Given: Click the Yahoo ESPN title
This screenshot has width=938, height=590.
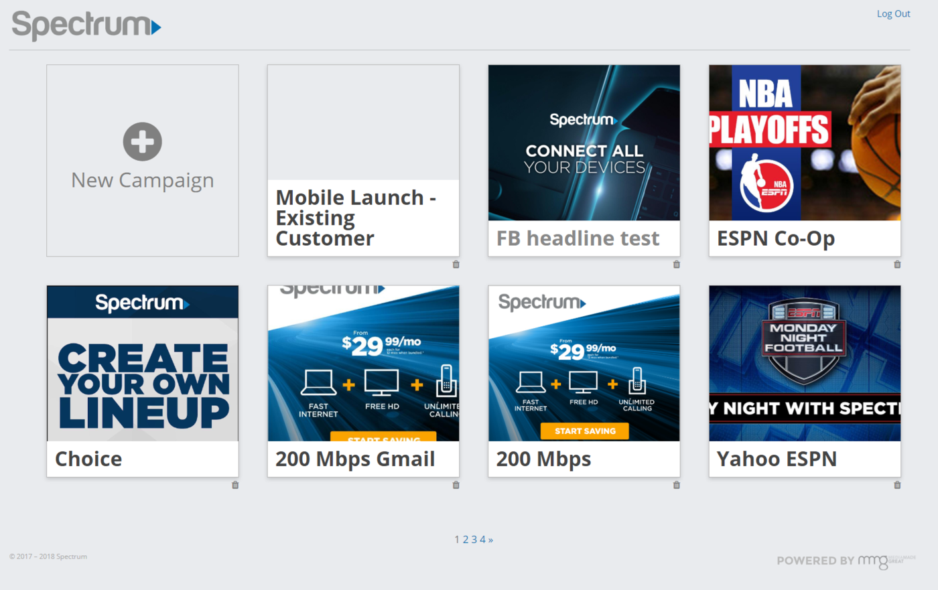Looking at the screenshot, I should tap(777, 459).
